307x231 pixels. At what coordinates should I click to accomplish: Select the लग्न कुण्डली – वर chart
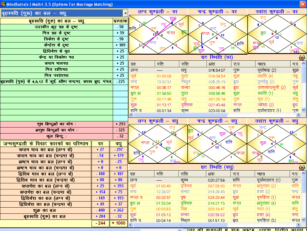coord(158,34)
